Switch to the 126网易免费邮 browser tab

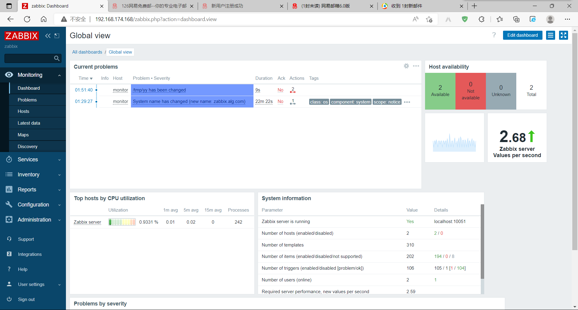tap(153, 6)
